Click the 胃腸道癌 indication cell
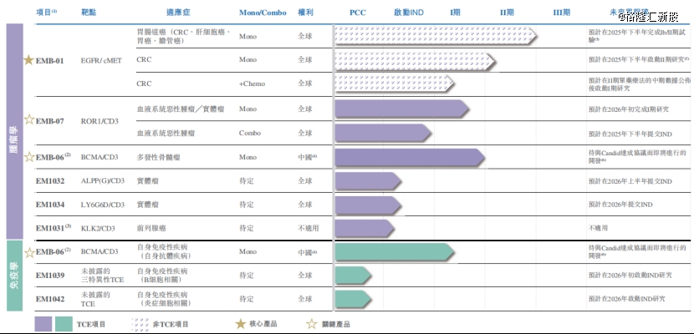The width and height of the screenshot is (694, 334). pos(184,37)
